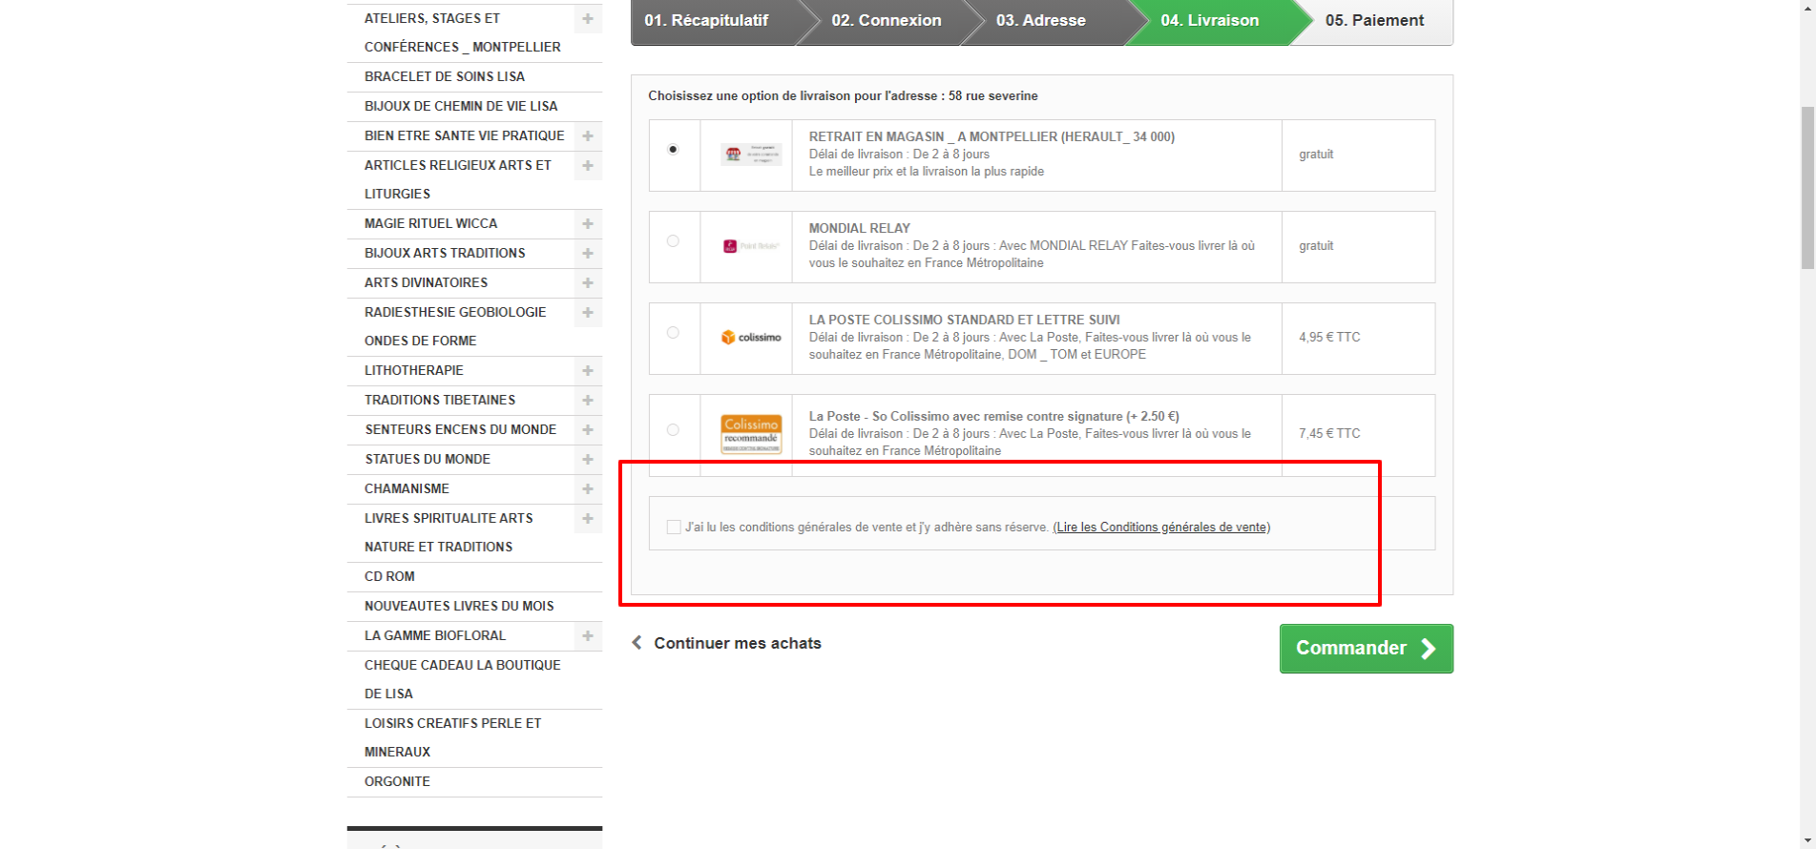Screen dimensions: 1816x849
Task: Click the Retrait en magasin store logo
Action: tap(751, 155)
